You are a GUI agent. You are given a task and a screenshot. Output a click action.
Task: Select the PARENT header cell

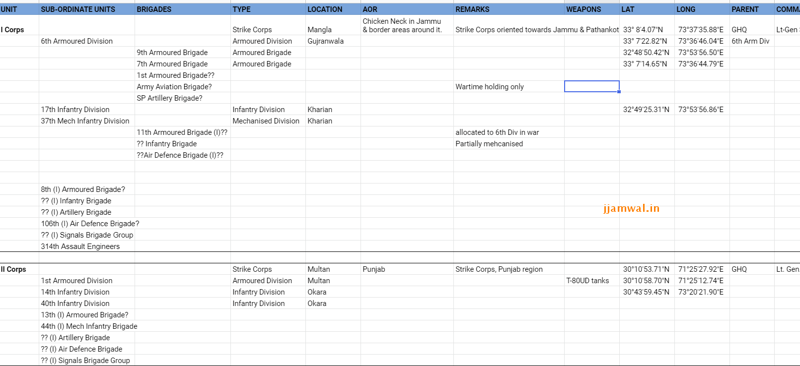click(x=752, y=9)
